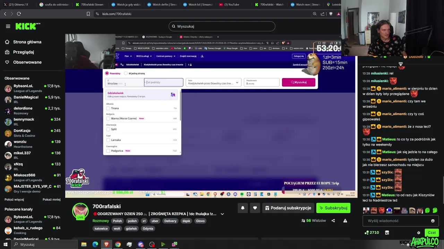Tick the Tirana checkbox
The height and width of the screenshot is (249, 444).
[x=108, y=108]
